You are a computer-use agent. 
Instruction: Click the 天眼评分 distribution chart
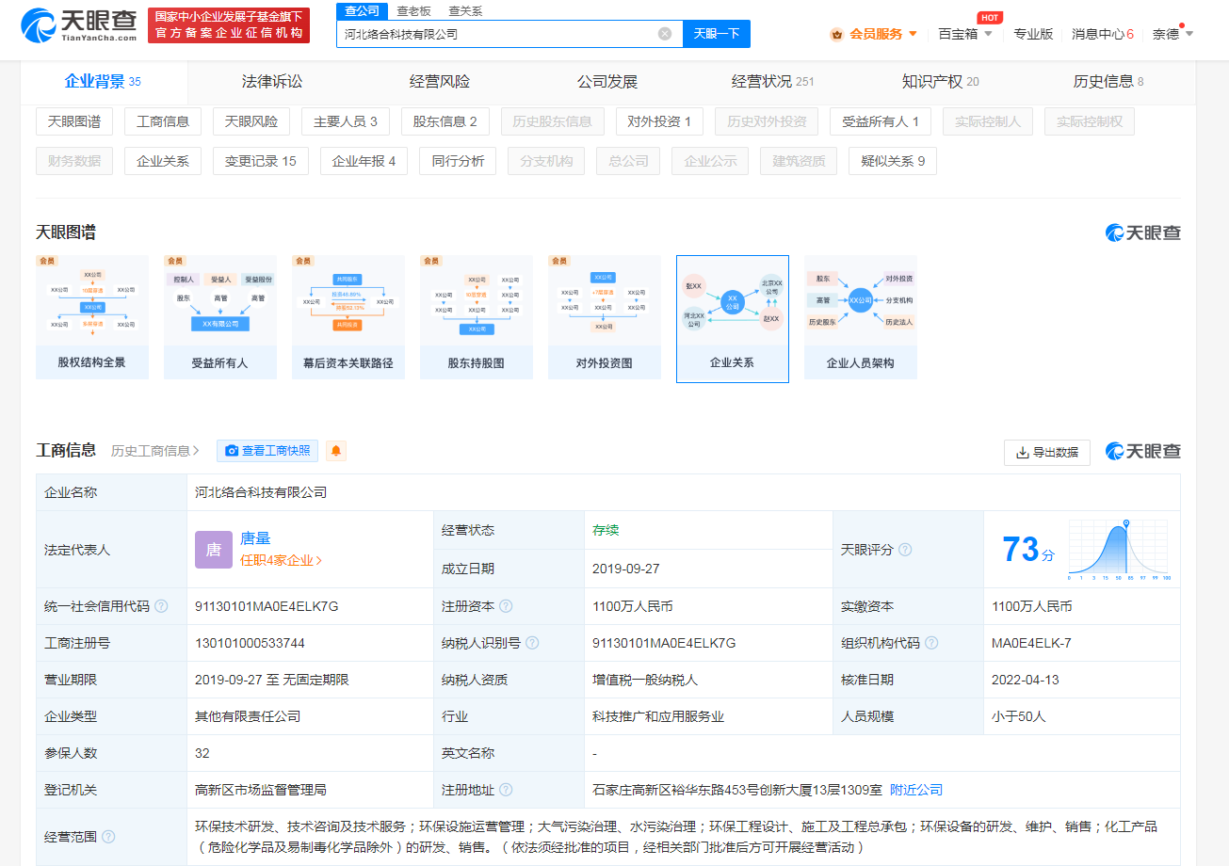[x=1120, y=550]
